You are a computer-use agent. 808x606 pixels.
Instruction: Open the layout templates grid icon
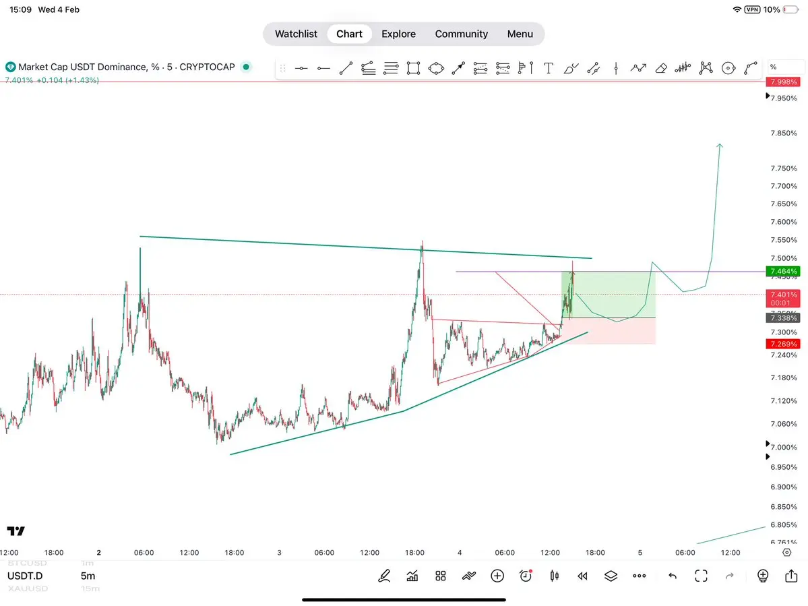[441, 576]
